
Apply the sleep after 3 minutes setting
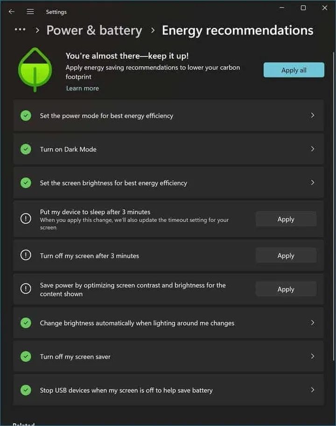pos(286,219)
